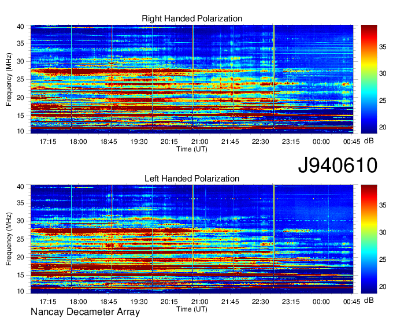Click the dB unit label beside top colorbar
This screenshot has width=393, height=319.
pyautogui.click(x=369, y=141)
